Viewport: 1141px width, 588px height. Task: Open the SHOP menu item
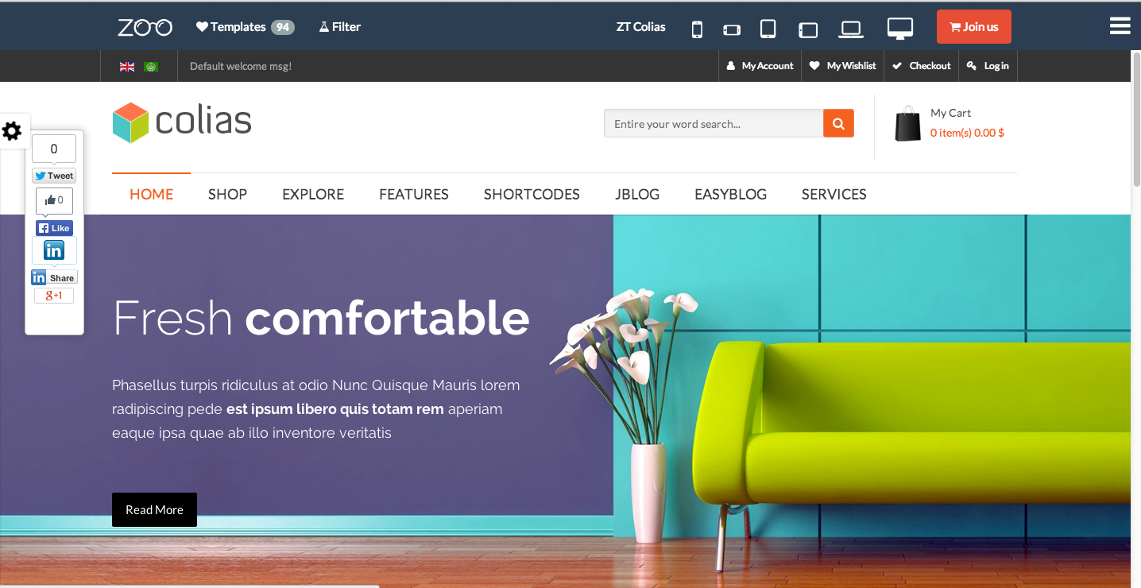coord(227,194)
